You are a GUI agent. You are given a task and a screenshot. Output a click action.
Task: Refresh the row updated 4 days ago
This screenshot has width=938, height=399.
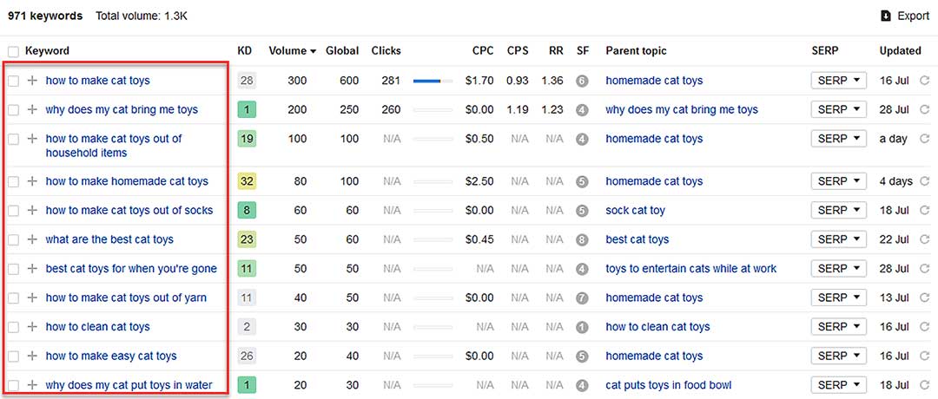click(x=925, y=181)
